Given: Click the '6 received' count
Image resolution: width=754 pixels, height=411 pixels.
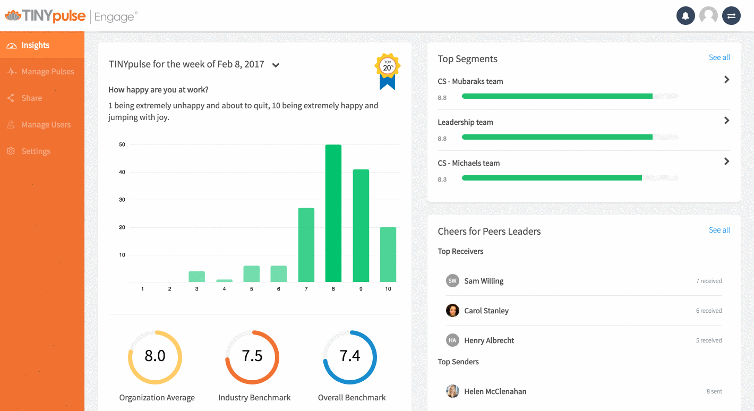Looking at the screenshot, I should 709,311.
